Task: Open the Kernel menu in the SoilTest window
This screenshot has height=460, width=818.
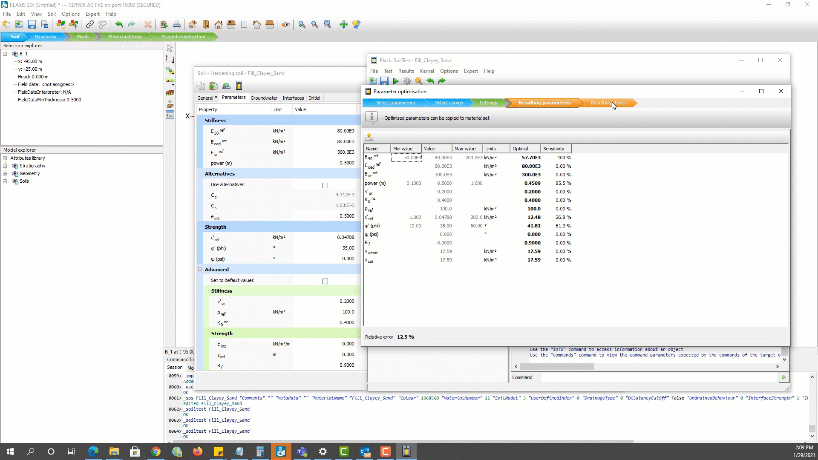Action: coord(427,71)
